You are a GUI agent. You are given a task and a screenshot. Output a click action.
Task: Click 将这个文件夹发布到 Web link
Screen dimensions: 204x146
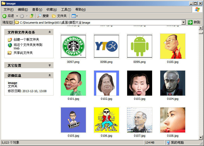pyautogui.click(x=28, y=46)
